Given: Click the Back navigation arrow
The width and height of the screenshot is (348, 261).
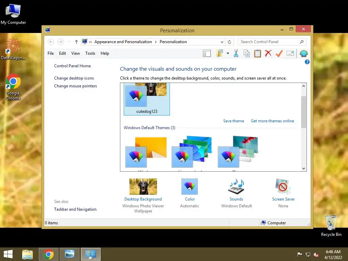Looking at the screenshot, I should (51, 42).
